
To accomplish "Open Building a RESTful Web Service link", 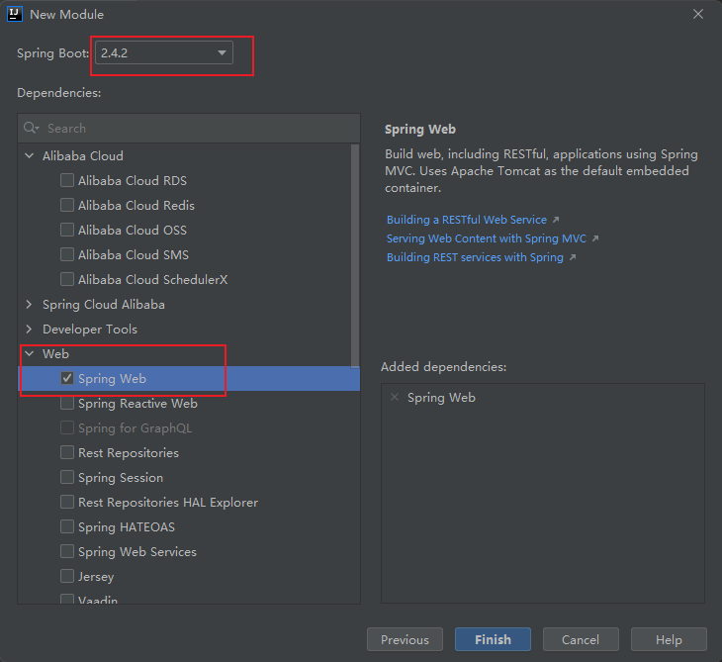I will [467, 220].
